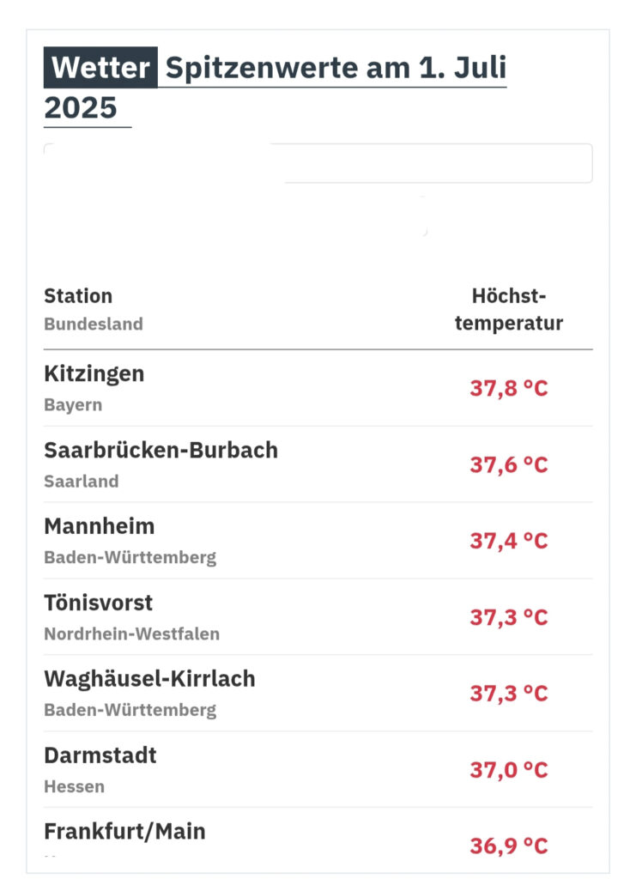Screen dimensions: 636x879
Task: Click the Saarland state label
Action: tap(82, 482)
